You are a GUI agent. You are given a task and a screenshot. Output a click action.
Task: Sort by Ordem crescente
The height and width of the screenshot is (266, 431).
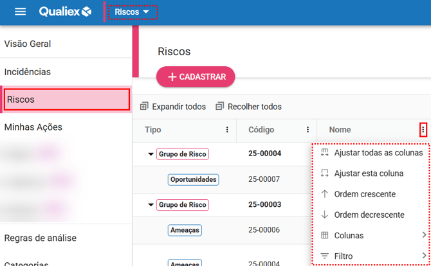(x=364, y=194)
